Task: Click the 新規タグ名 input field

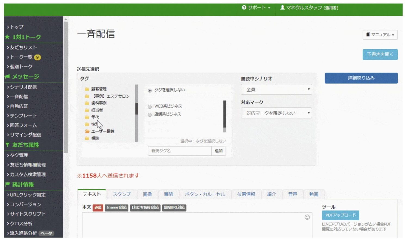Action: [x=180, y=151]
